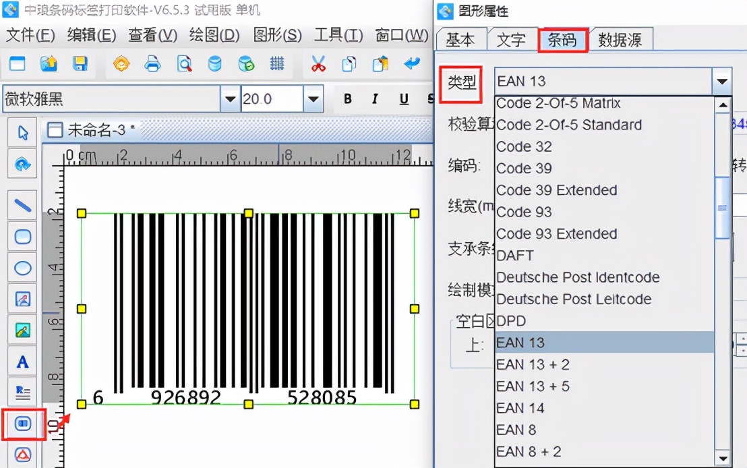Choose Code 2-Of-5 Standard from list
The image size is (747, 468).
604,125
